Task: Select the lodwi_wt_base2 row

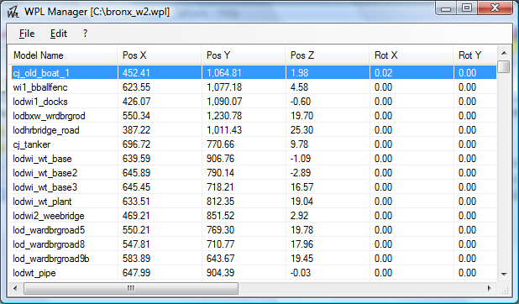Action: click(254, 172)
